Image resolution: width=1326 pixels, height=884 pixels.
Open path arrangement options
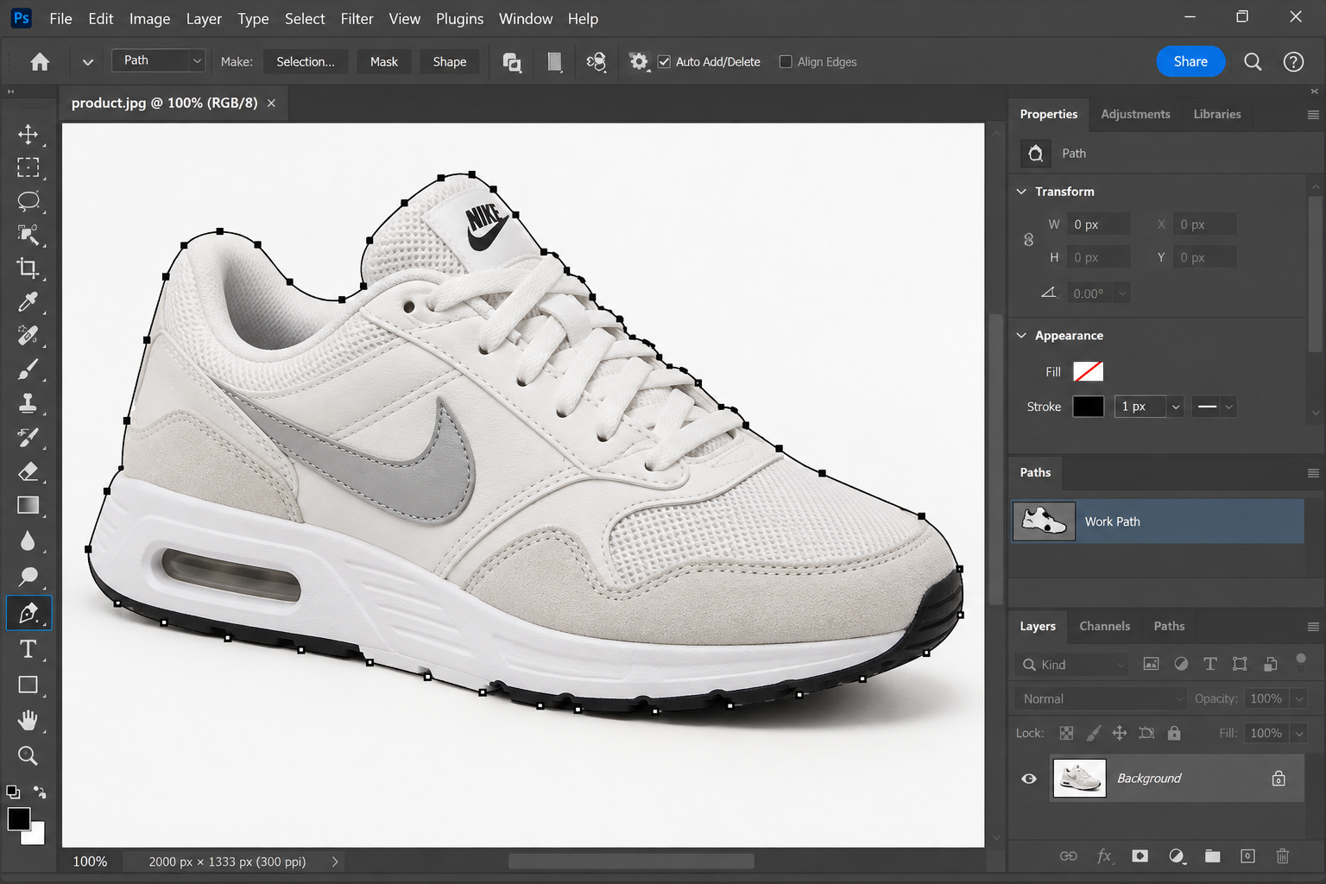tap(597, 62)
